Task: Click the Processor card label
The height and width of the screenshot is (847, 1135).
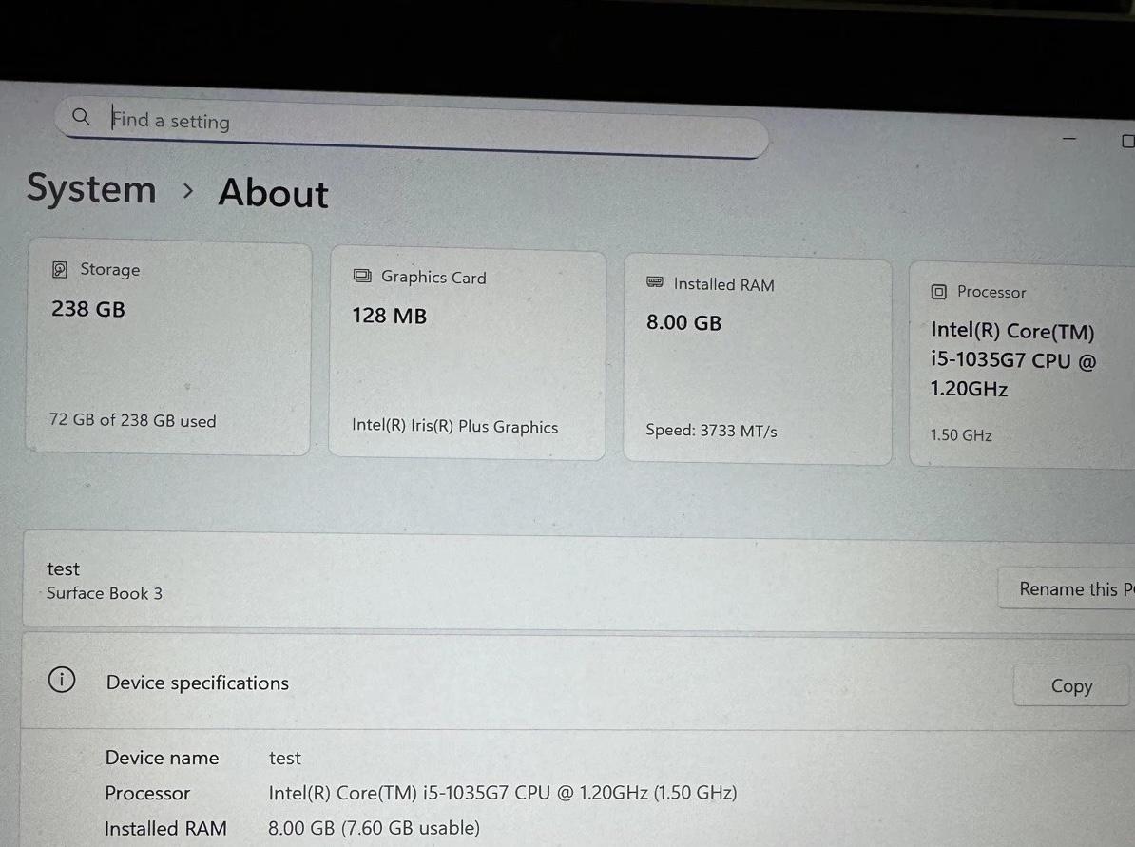Action: [991, 292]
